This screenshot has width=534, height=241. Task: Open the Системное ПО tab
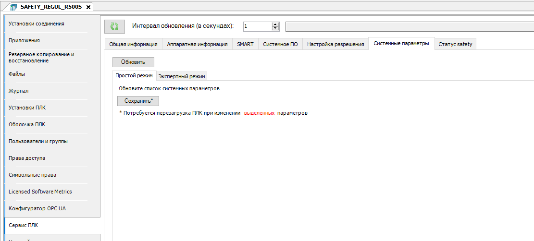click(x=280, y=44)
